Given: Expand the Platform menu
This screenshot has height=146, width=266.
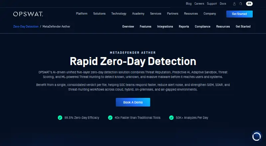Looking at the screenshot, I should (x=81, y=14).
